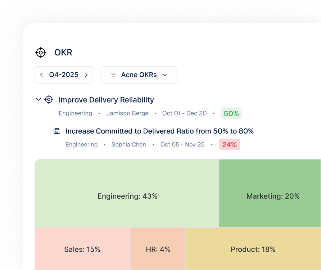321x270 pixels.
Task: Select the Product 18% treemap block
Action: click(x=253, y=249)
